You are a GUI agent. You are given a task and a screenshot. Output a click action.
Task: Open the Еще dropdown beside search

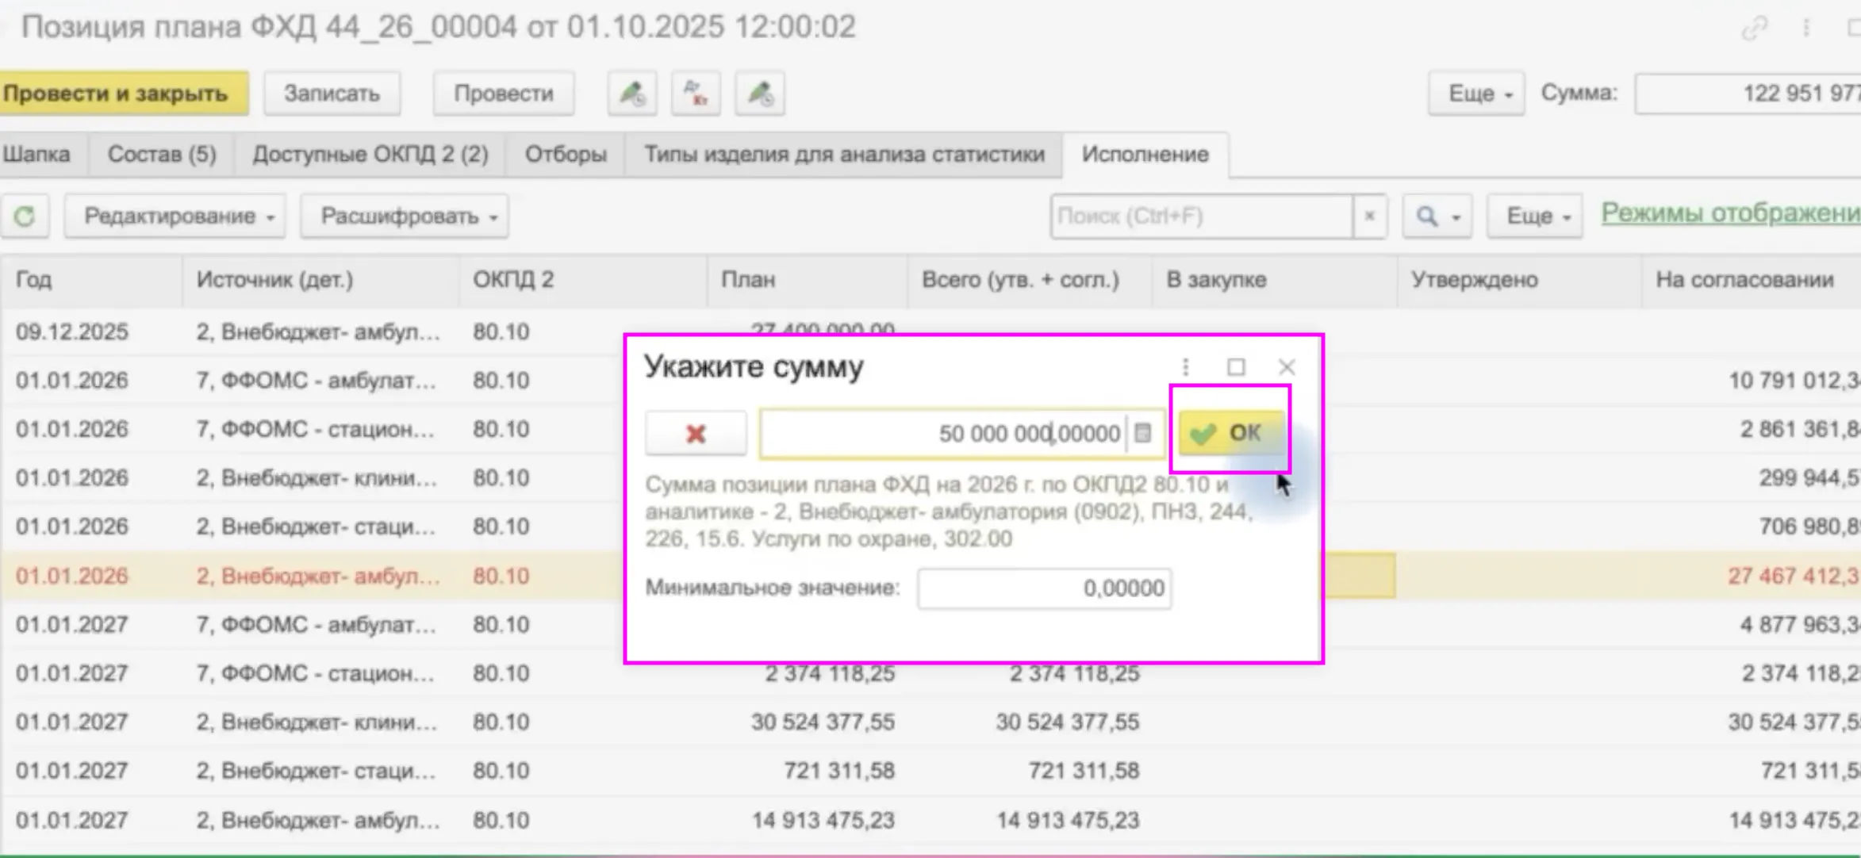tap(1534, 216)
